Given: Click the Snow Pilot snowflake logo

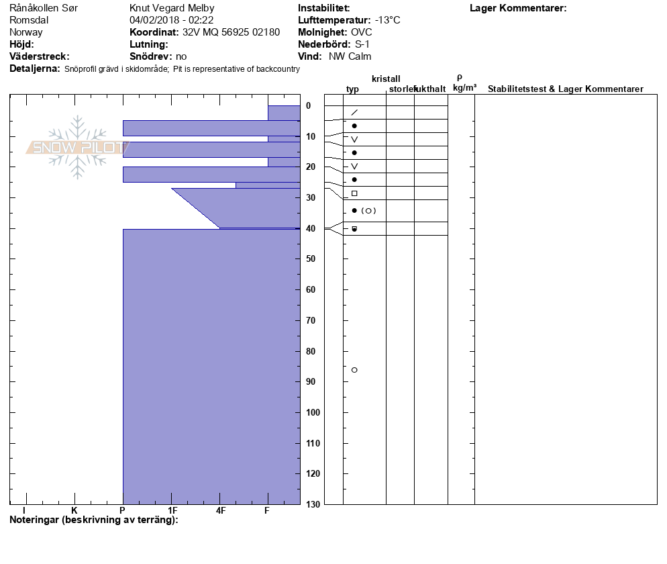Looking at the screenshot, I should coord(77,147).
